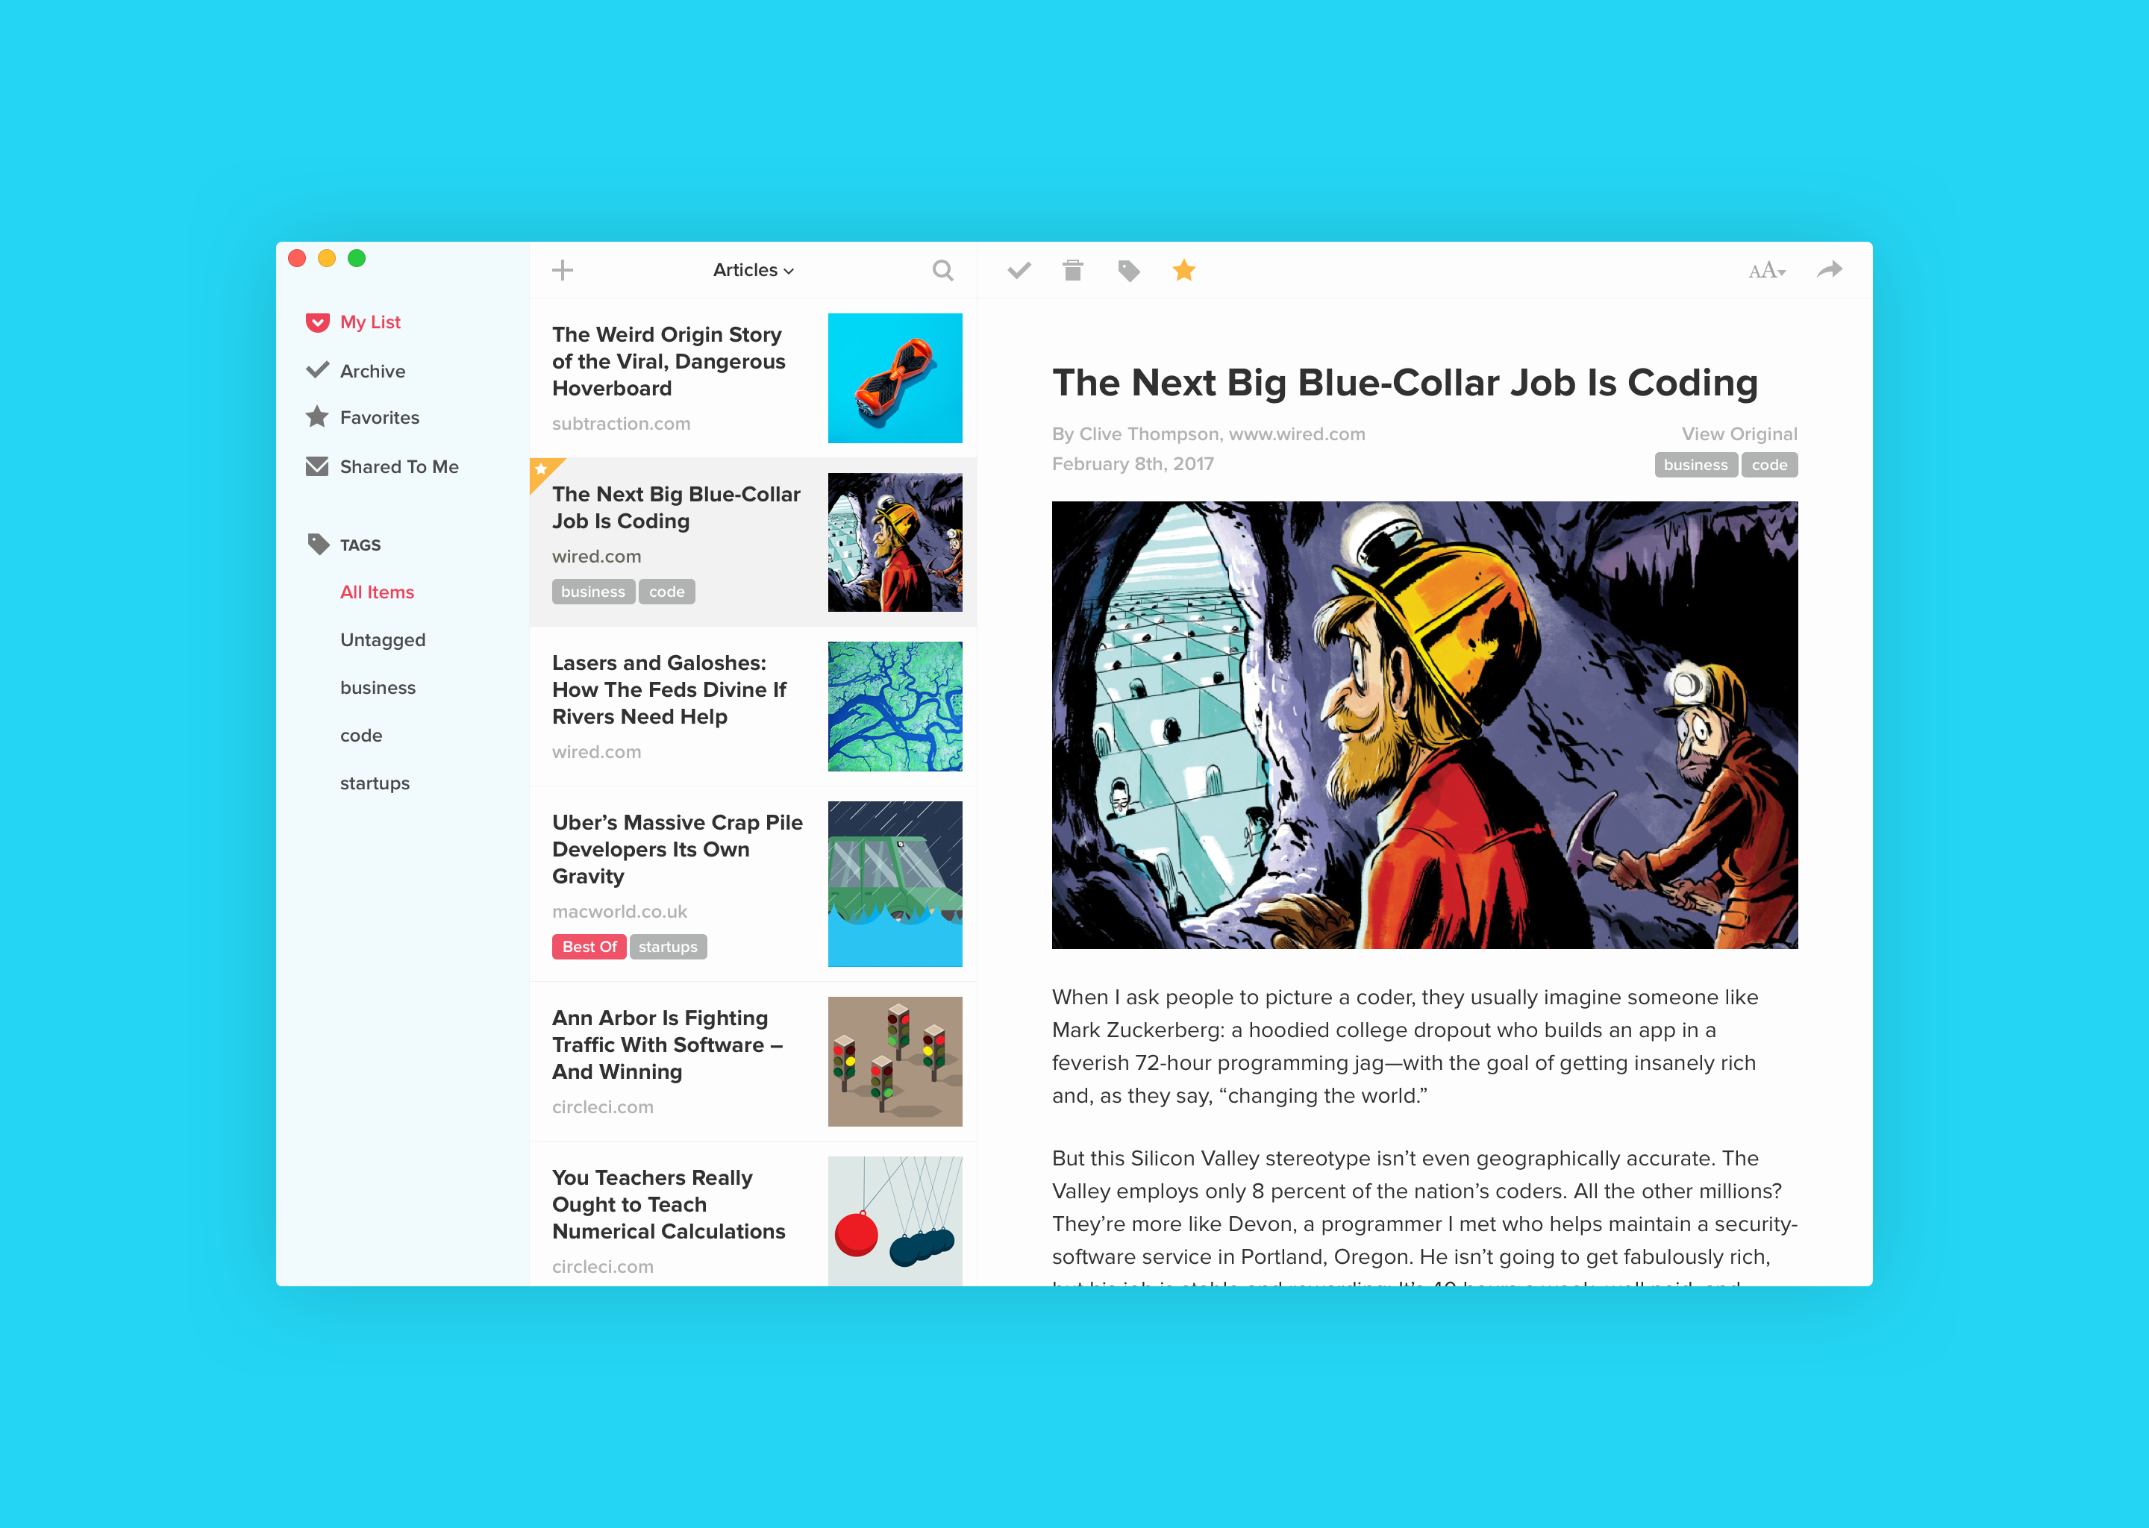Viewport: 2149px width, 1528px height.
Task: Select the My List menu item
Action: [x=370, y=322]
